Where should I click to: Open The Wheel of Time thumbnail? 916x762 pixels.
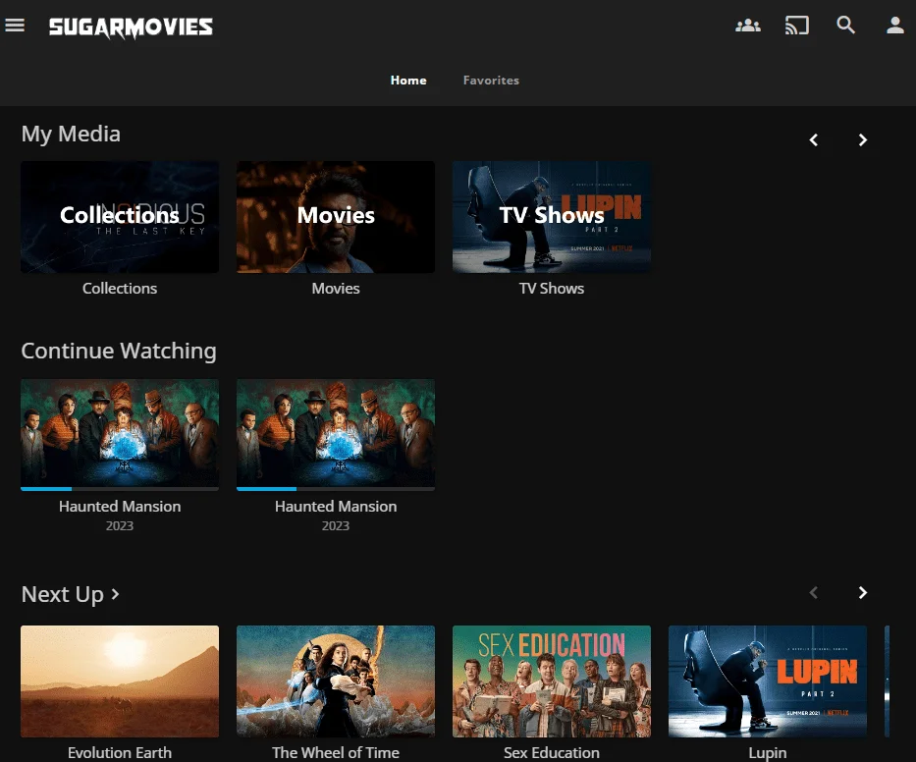[x=336, y=681]
